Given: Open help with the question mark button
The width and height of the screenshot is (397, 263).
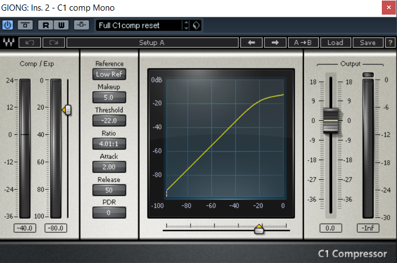Looking at the screenshot, I should click(x=390, y=43).
